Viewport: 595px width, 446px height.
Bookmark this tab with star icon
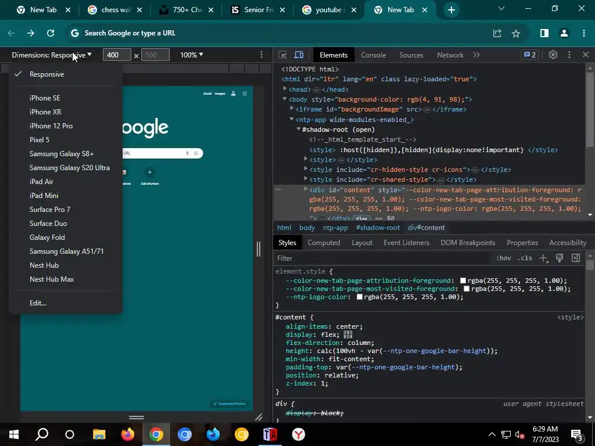pos(516,33)
